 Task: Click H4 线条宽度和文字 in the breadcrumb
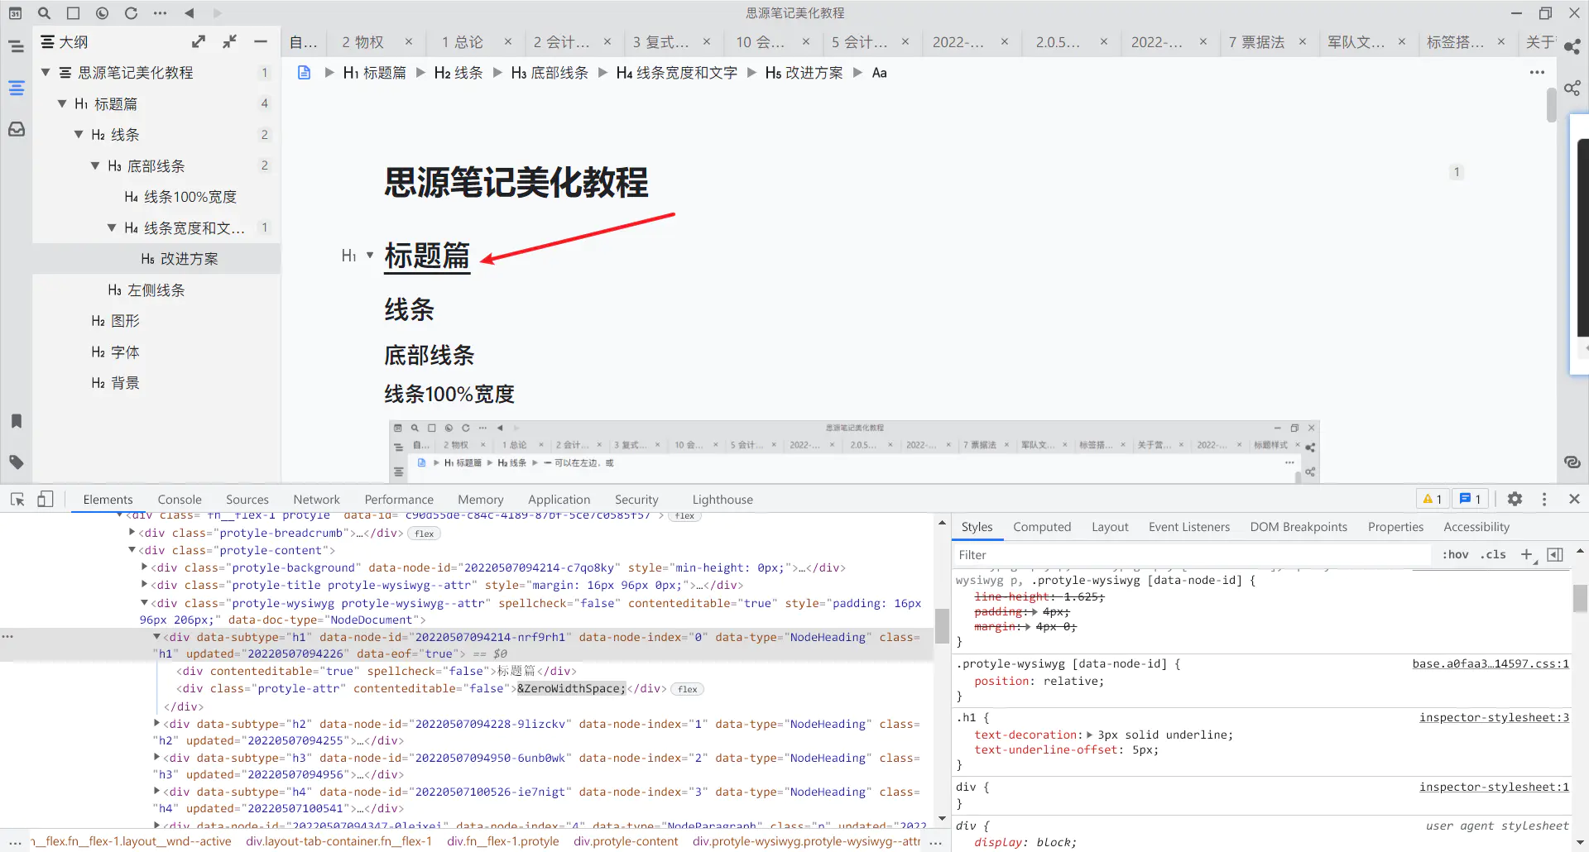pos(676,73)
